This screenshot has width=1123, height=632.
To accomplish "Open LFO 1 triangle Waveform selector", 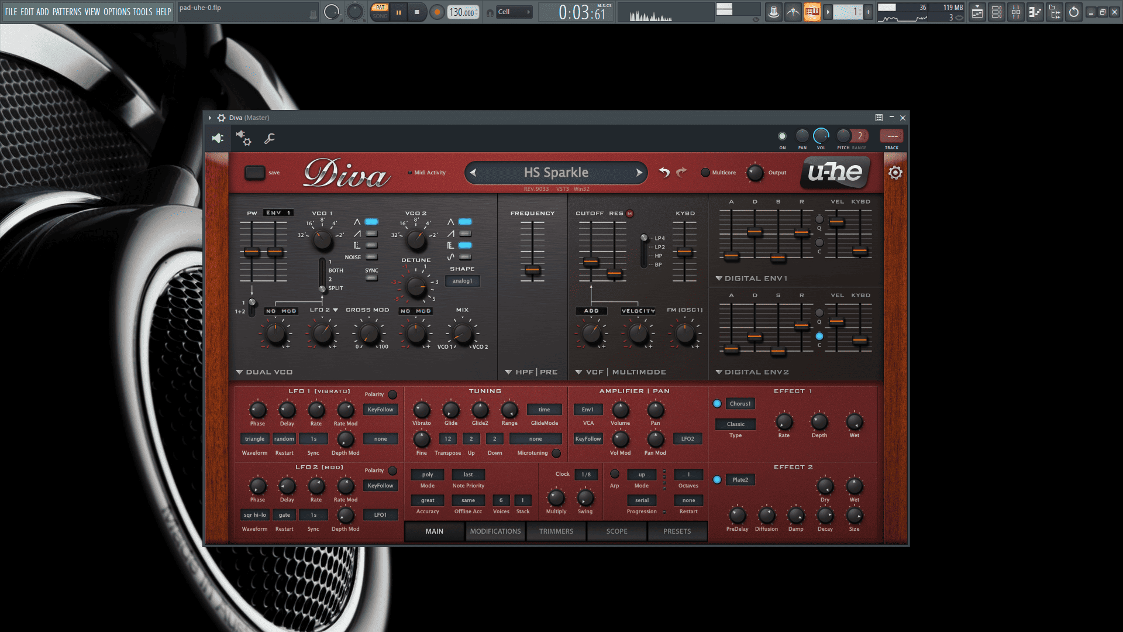I will pos(254,439).
